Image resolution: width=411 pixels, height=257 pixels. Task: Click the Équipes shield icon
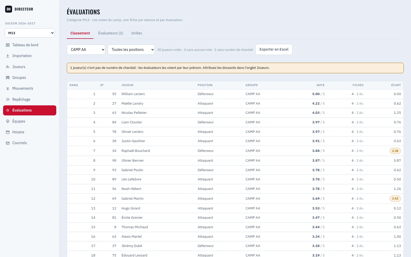8,121
